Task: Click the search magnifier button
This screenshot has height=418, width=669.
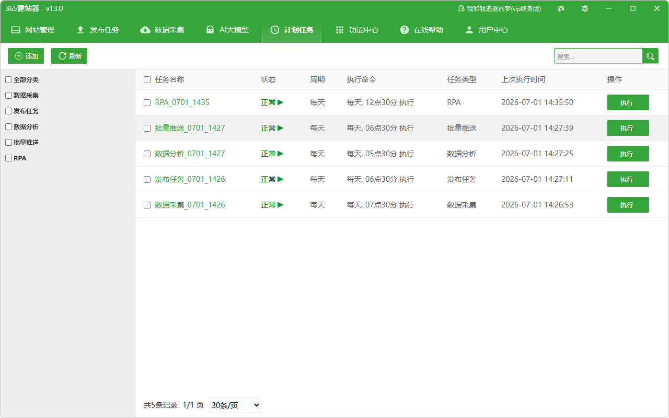Action: [650, 56]
